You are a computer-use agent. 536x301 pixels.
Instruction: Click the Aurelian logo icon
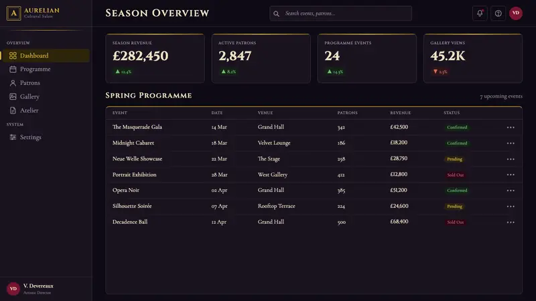click(x=13, y=13)
